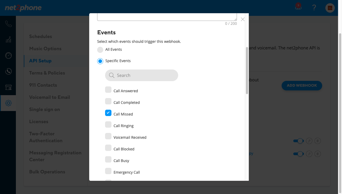Image resolution: width=342 pixels, height=194 pixels.
Task: Open the Terms & Policies section
Action: pos(47,73)
